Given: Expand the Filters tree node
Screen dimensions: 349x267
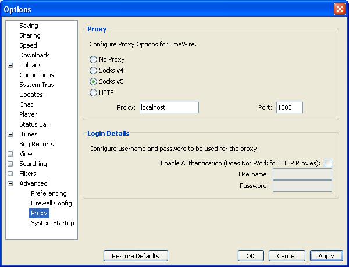Looking at the screenshot, I should (x=10, y=174).
